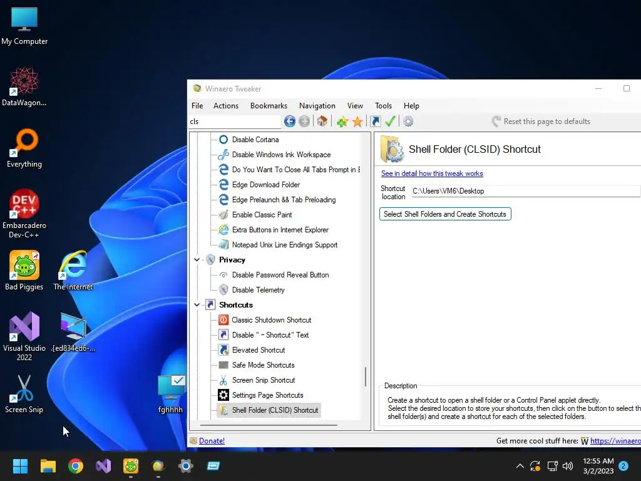The height and width of the screenshot is (481, 641).
Task: Open the Tools menu
Action: 383,105
